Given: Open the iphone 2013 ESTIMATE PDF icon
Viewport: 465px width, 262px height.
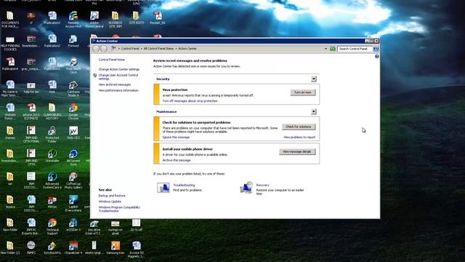Looking at the screenshot, I should pos(31,111).
